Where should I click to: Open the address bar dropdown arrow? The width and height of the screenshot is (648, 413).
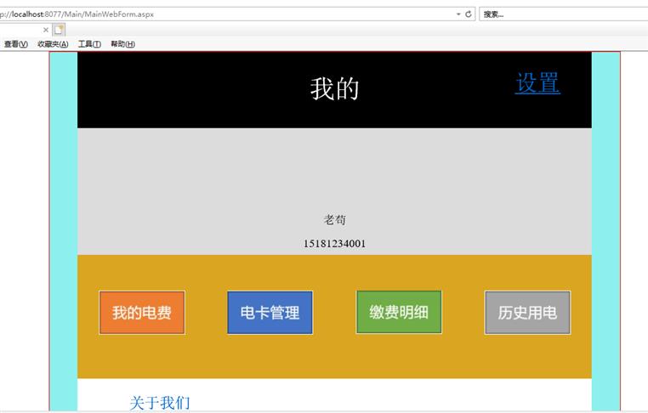(x=458, y=14)
